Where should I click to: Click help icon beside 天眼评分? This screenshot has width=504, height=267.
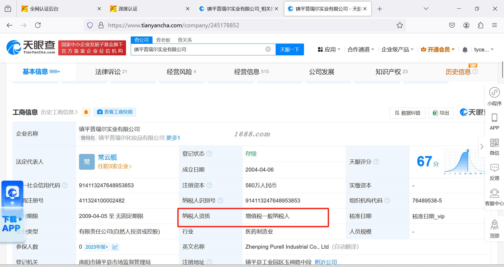(376, 162)
